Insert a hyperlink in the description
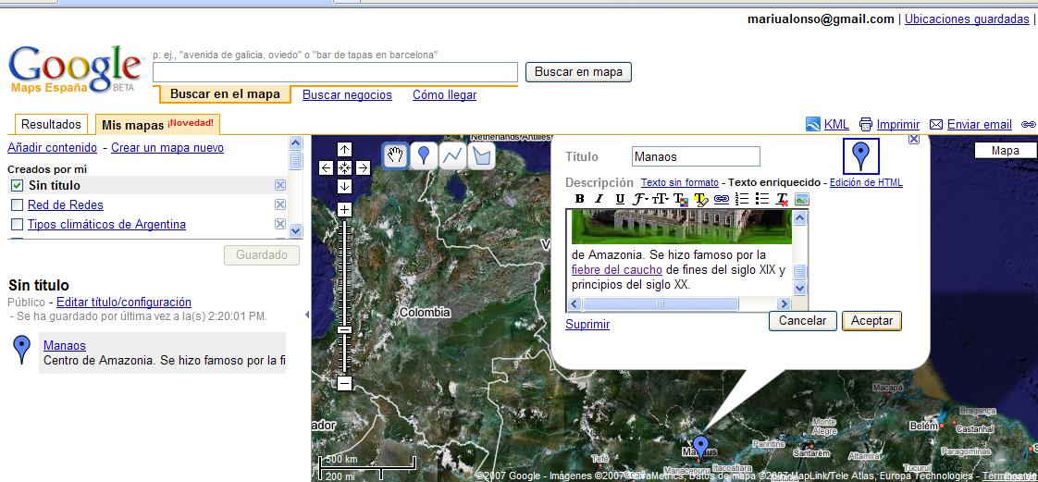The height and width of the screenshot is (482, 1038). pyautogui.click(x=722, y=199)
